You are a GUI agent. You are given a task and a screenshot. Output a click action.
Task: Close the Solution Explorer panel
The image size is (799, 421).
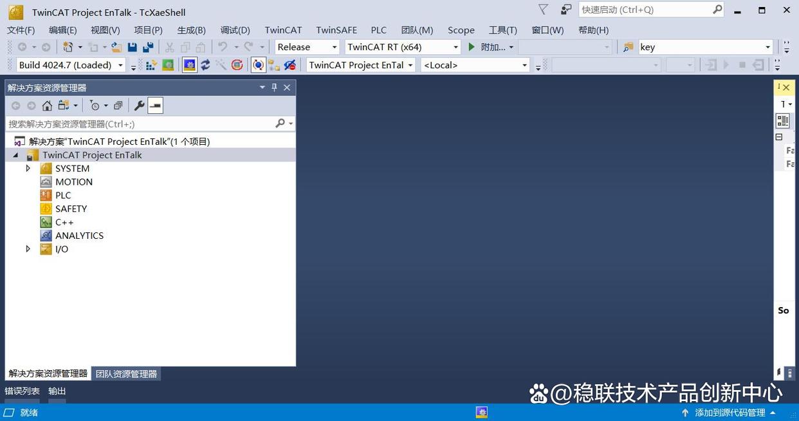287,88
